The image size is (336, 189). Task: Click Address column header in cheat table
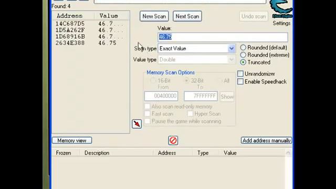[x=173, y=153]
